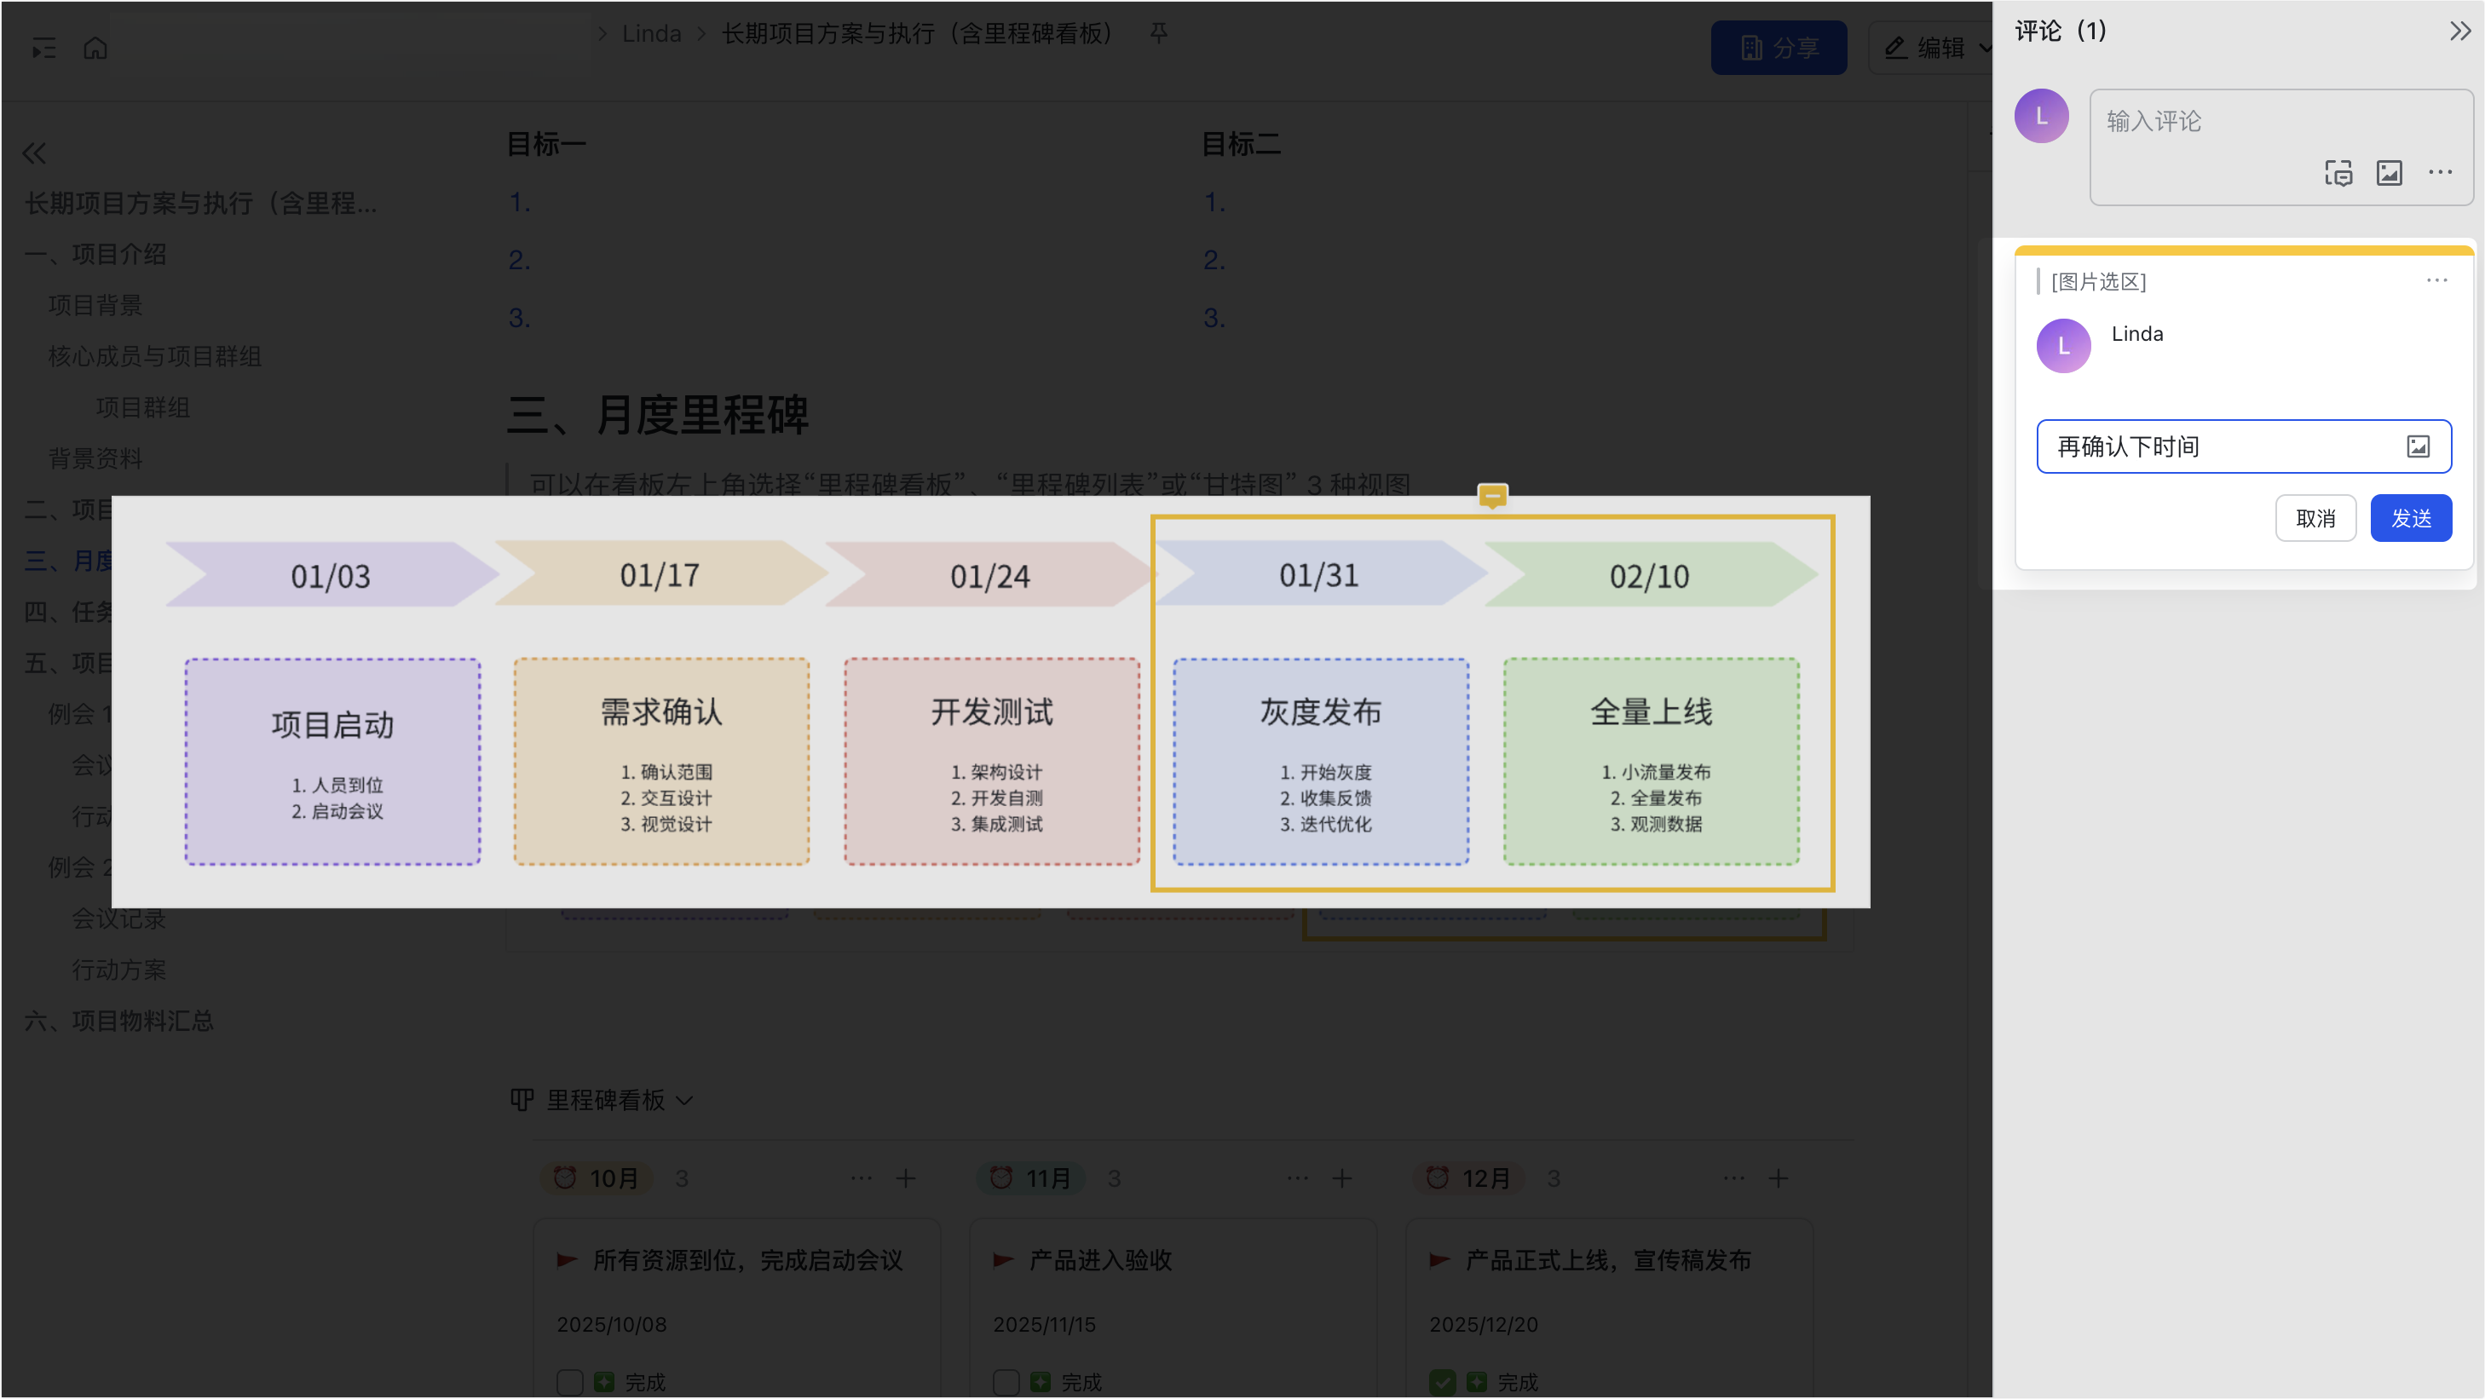Click the avatar beside the new comment input

tap(2041, 116)
